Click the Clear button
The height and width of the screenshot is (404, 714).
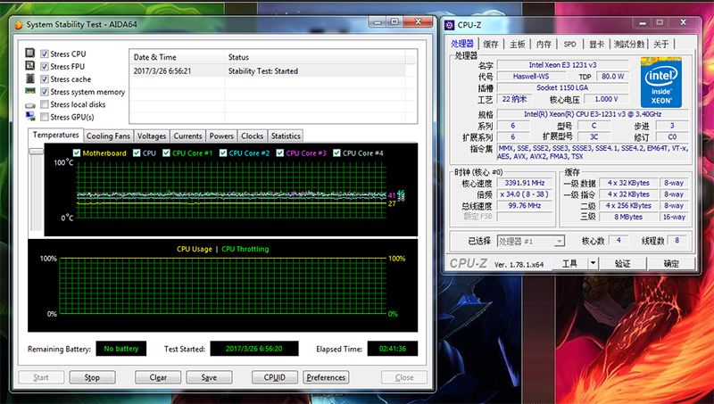[158, 377]
